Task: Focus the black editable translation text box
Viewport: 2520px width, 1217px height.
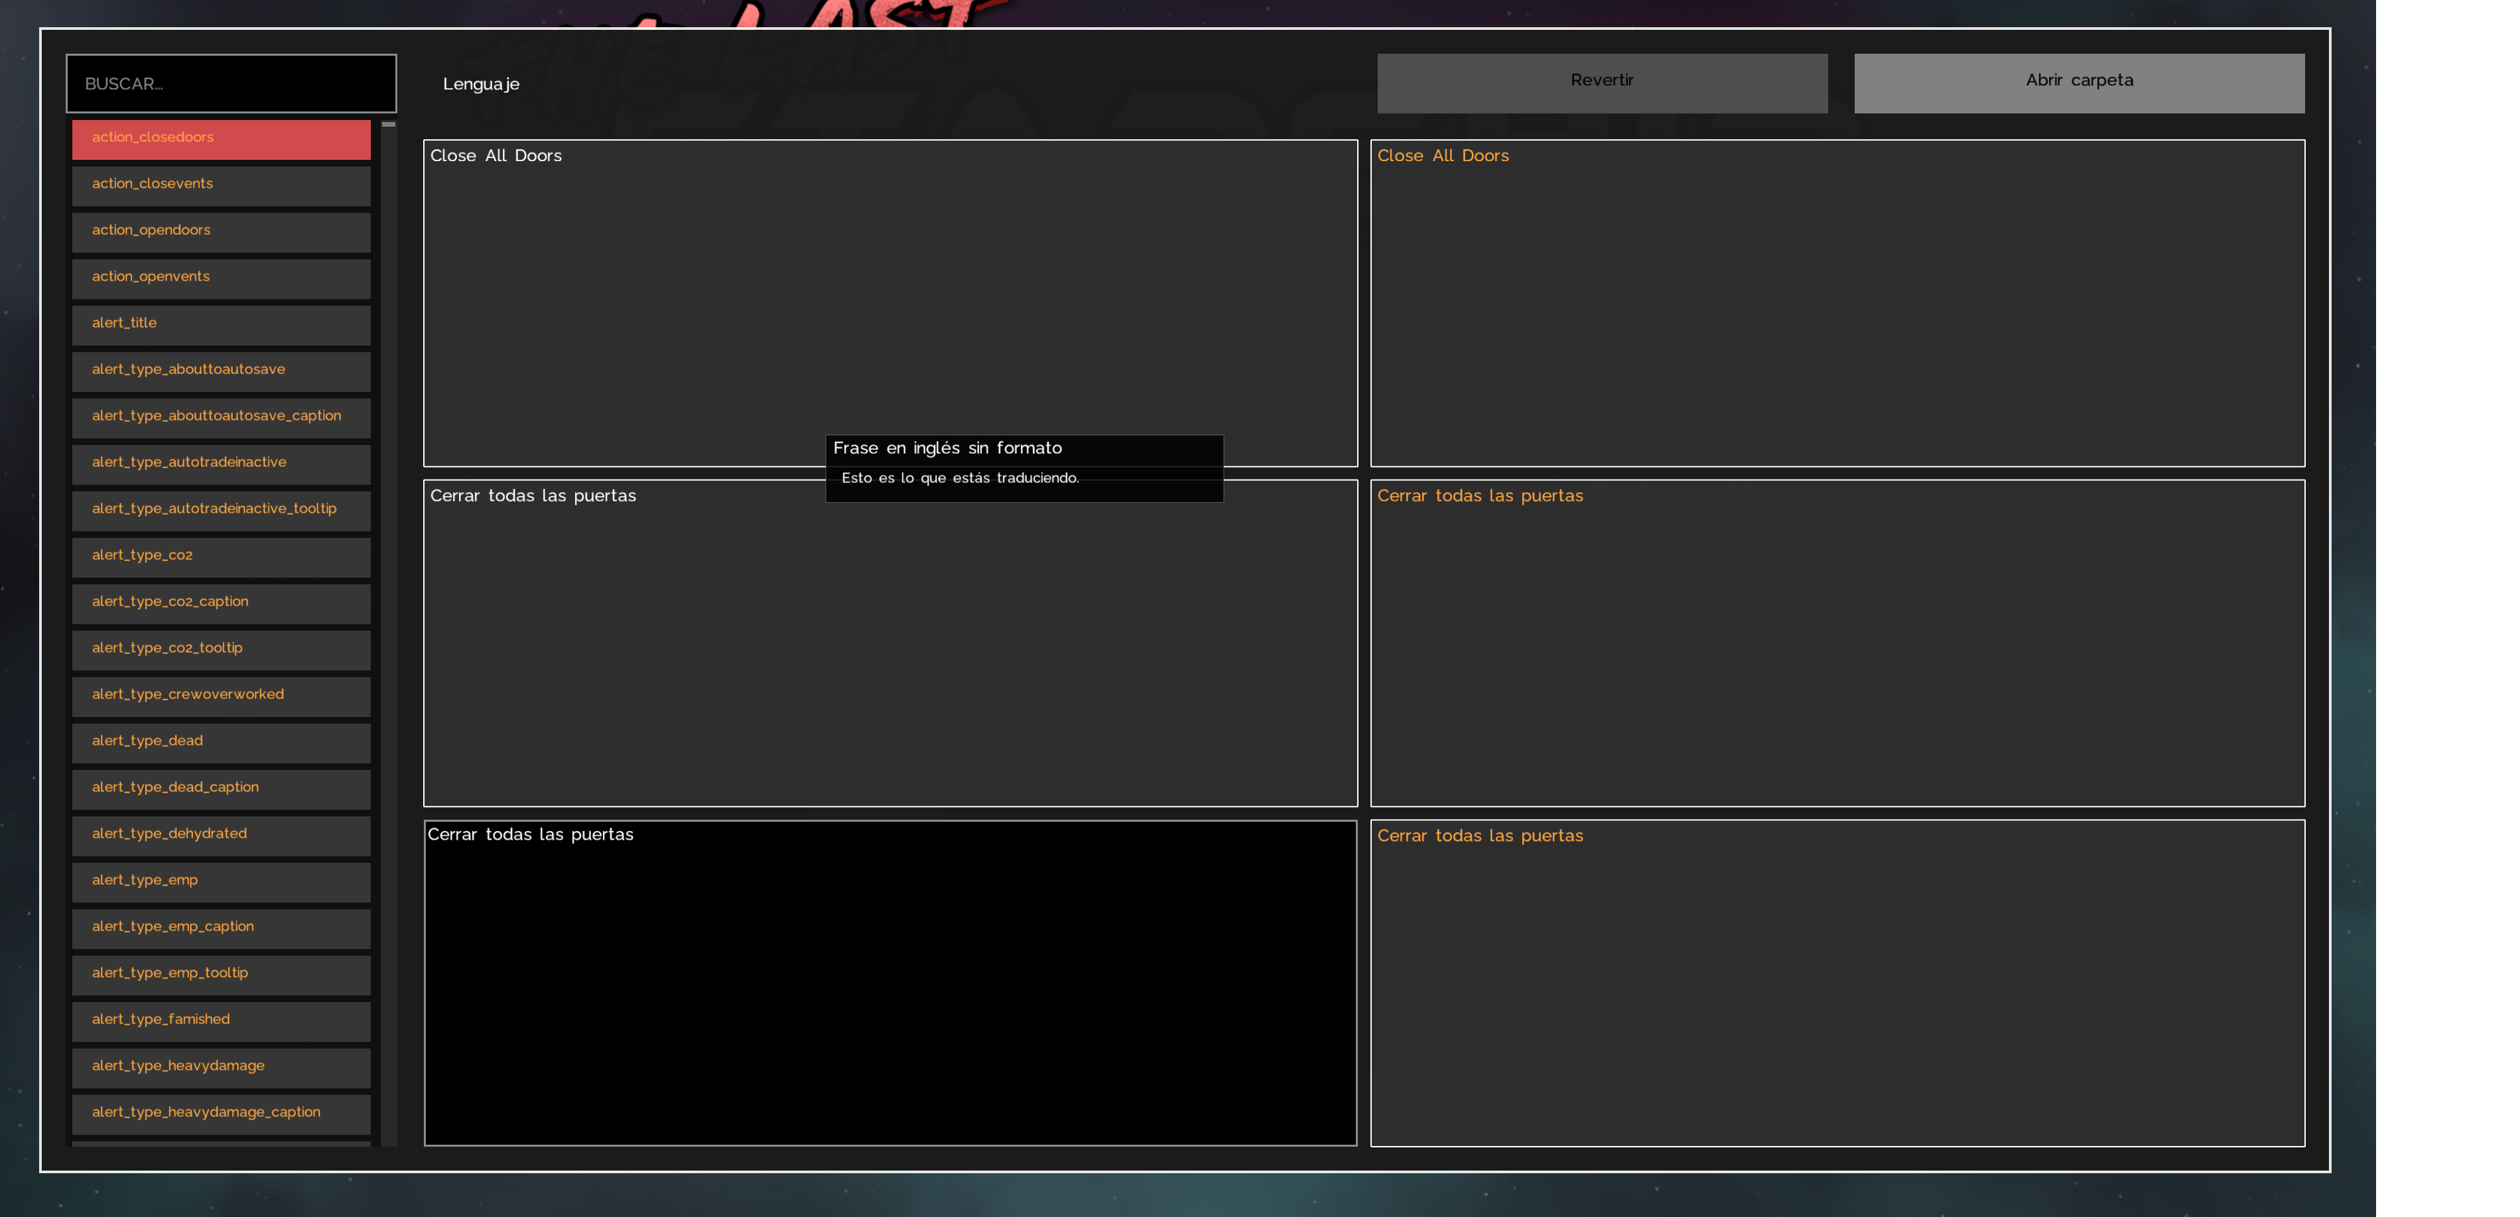Action: (x=890, y=982)
